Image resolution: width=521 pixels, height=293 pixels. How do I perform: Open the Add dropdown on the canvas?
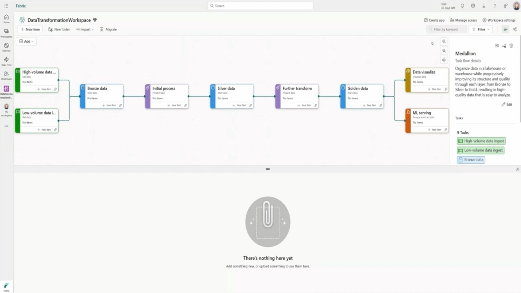26,42
